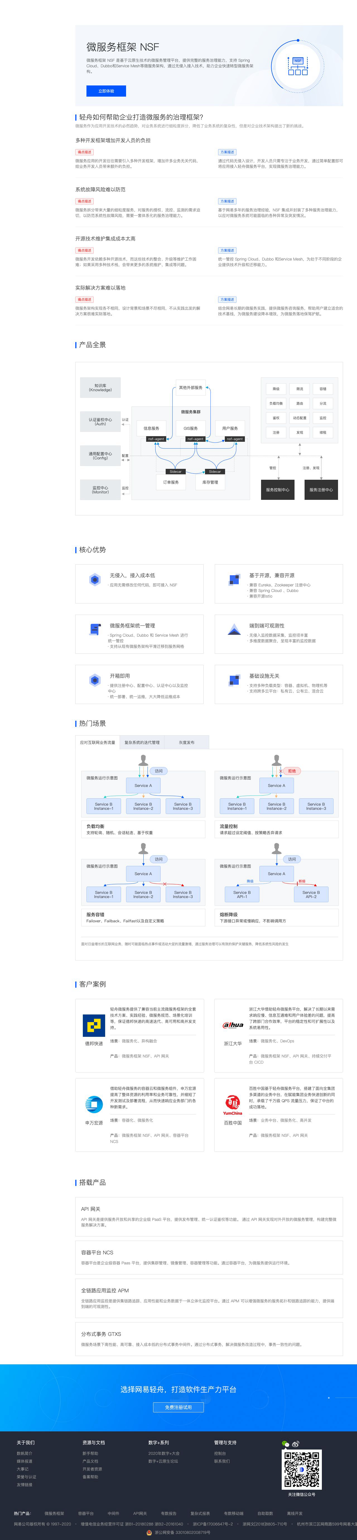Click the 浙公网安备 33010802008719号 link

182,1532
